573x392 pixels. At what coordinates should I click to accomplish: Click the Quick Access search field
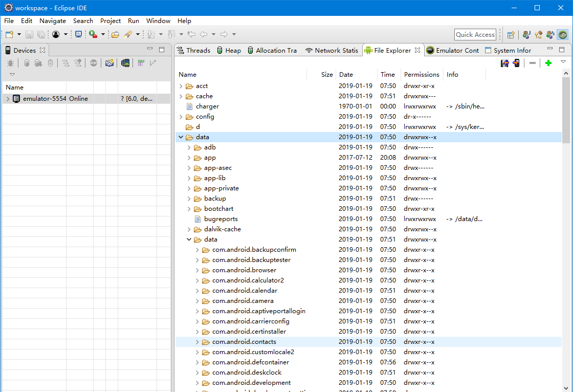point(475,34)
